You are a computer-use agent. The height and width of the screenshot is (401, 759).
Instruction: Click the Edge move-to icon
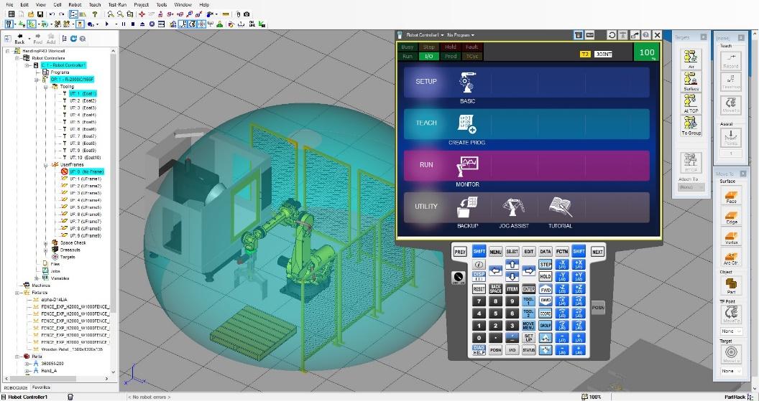point(731,217)
